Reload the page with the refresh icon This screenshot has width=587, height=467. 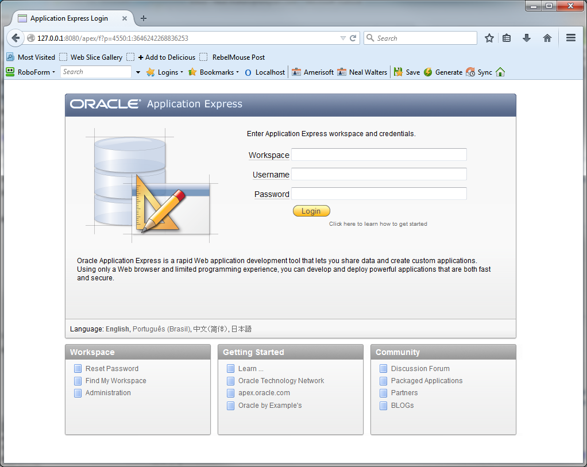[x=353, y=38]
